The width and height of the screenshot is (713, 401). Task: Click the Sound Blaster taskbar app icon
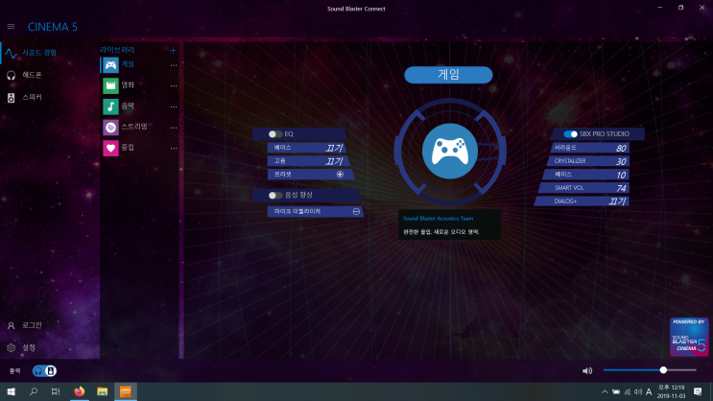point(126,391)
